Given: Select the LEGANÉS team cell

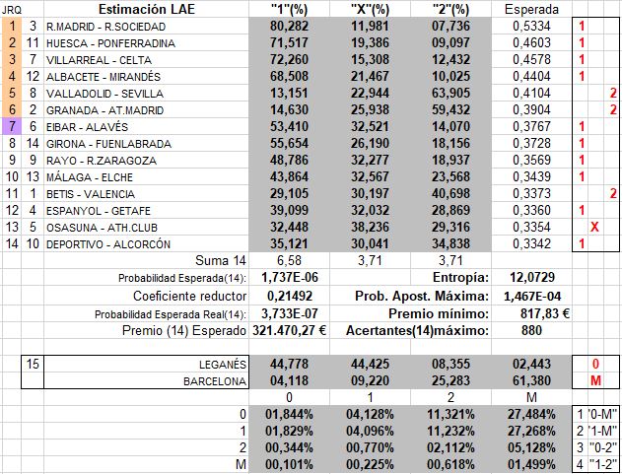Looking at the screenshot, I should [x=146, y=365].
